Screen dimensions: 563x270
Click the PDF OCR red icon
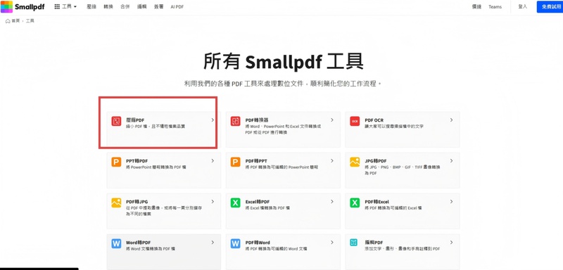click(355, 121)
